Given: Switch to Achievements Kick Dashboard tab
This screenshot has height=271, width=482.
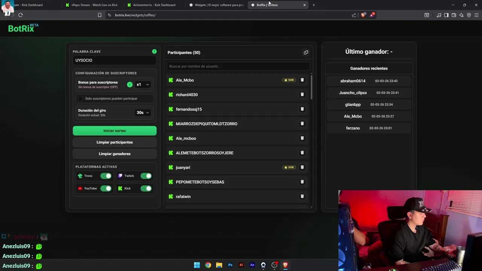Looking at the screenshot, I should tap(154, 5).
